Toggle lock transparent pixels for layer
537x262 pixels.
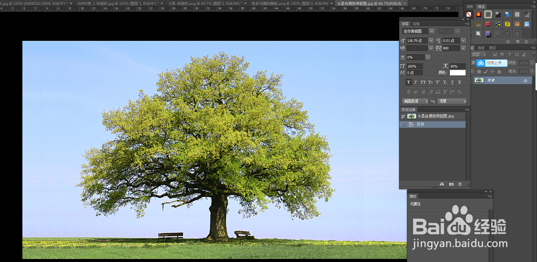[x=479, y=71]
